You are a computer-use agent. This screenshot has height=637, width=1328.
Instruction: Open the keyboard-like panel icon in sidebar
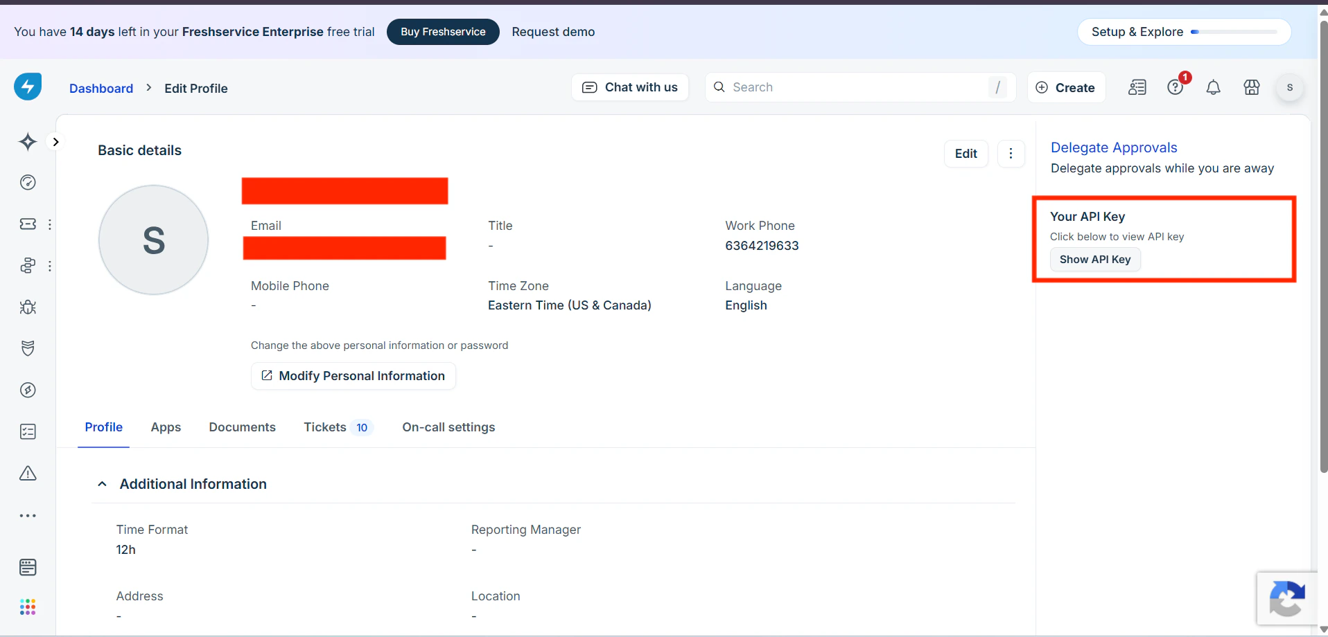click(x=28, y=567)
